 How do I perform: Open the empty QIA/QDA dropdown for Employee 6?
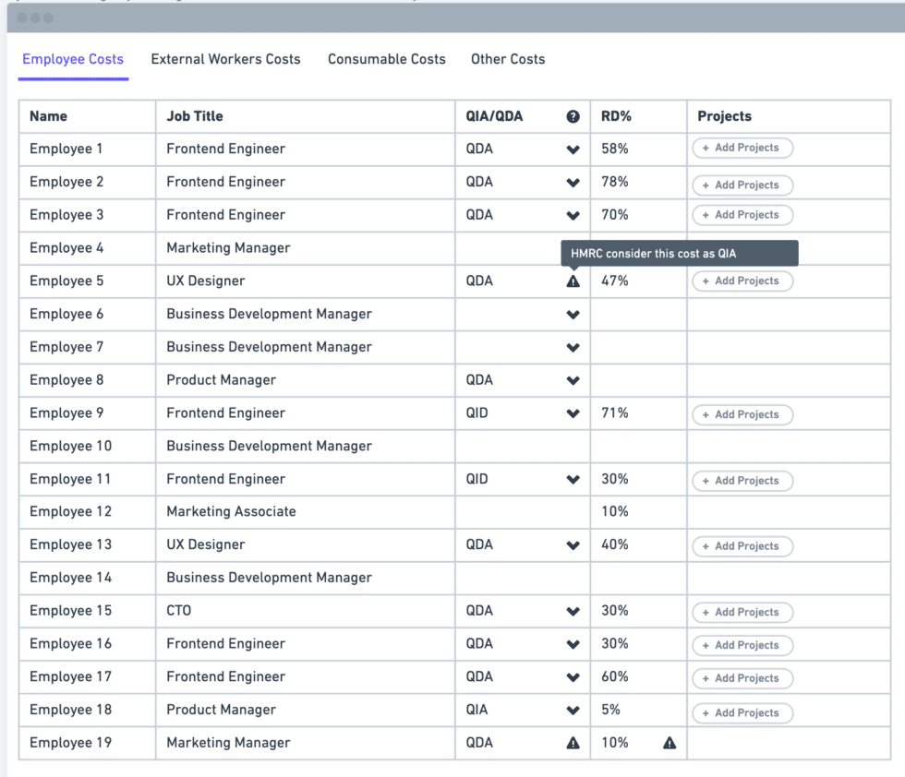(573, 315)
